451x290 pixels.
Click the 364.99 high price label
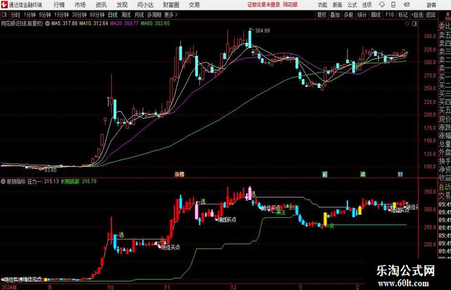click(x=262, y=30)
